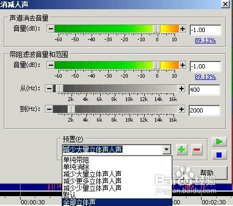Image resolution: width=233 pixels, height=206 pixels.
Task: Choose 减少更多立体声人声 from the preset list
Action: (117, 181)
